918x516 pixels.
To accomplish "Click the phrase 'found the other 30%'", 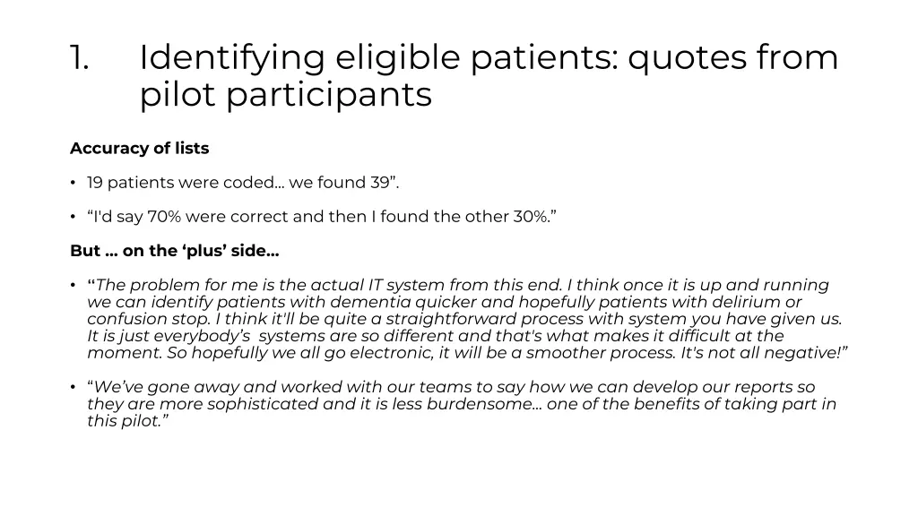I will pos(463,217).
